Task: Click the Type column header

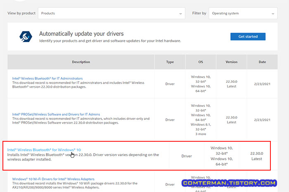Action: (x=170, y=62)
